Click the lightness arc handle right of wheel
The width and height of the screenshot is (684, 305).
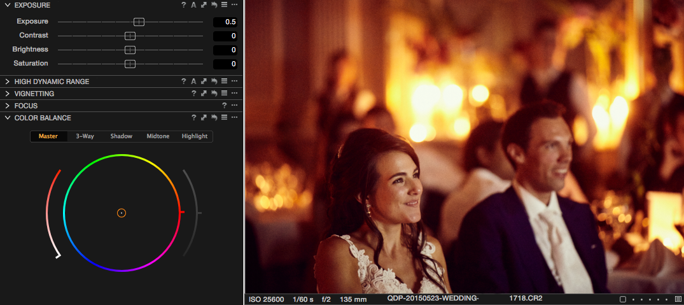[199, 213]
